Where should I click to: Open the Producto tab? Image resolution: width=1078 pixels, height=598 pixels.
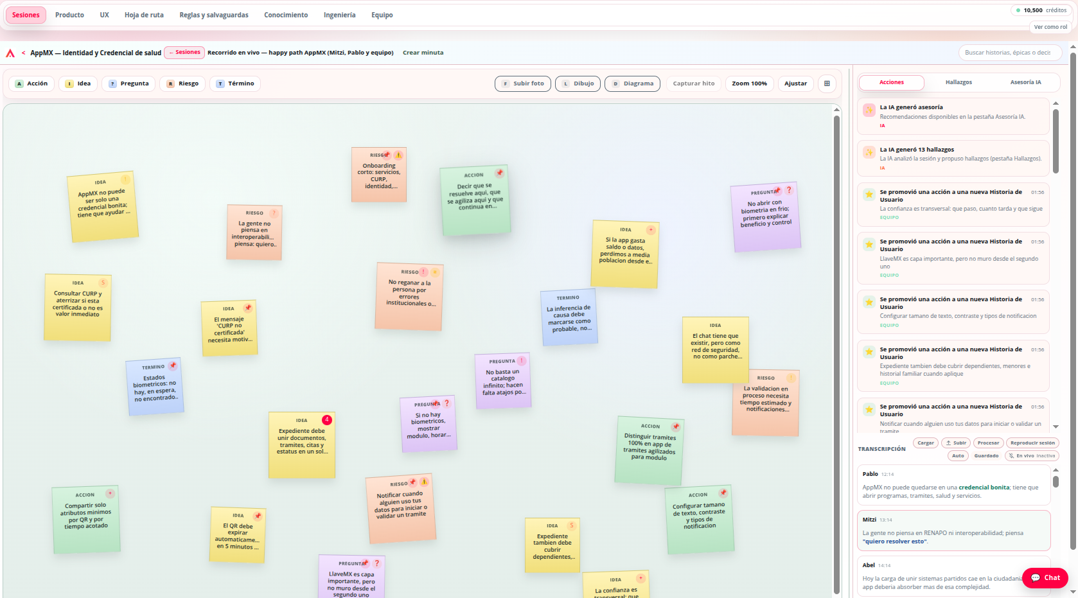[x=69, y=15]
